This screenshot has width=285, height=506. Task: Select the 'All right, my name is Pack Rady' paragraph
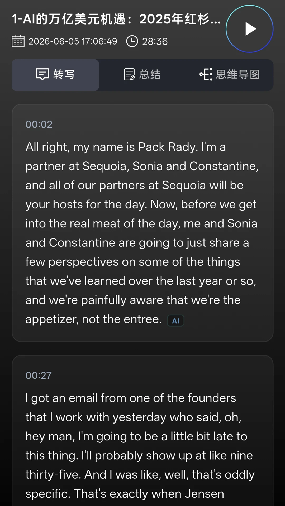point(142,233)
